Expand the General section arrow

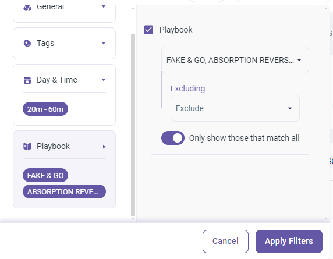(104, 6)
